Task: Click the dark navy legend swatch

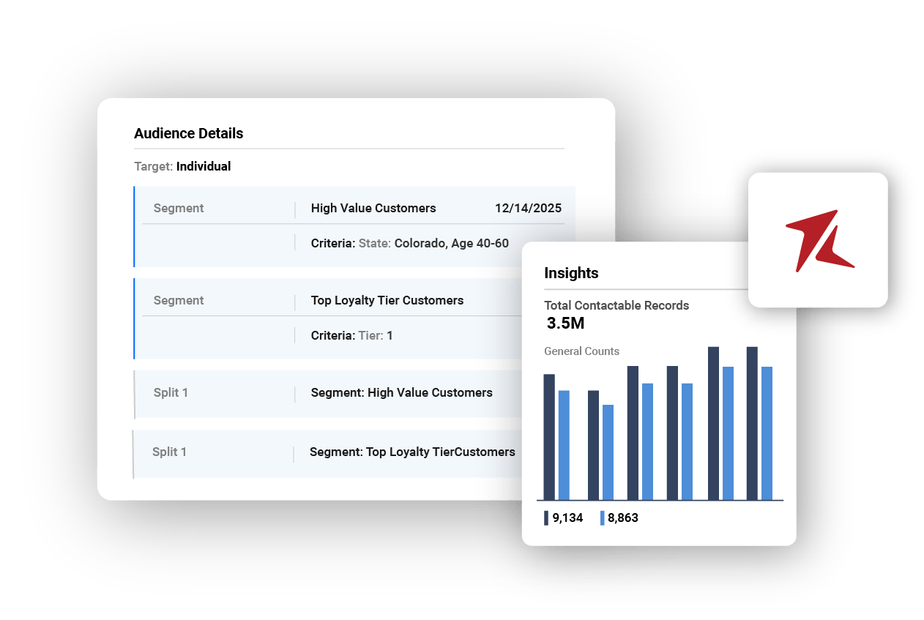Action: pyautogui.click(x=546, y=518)
